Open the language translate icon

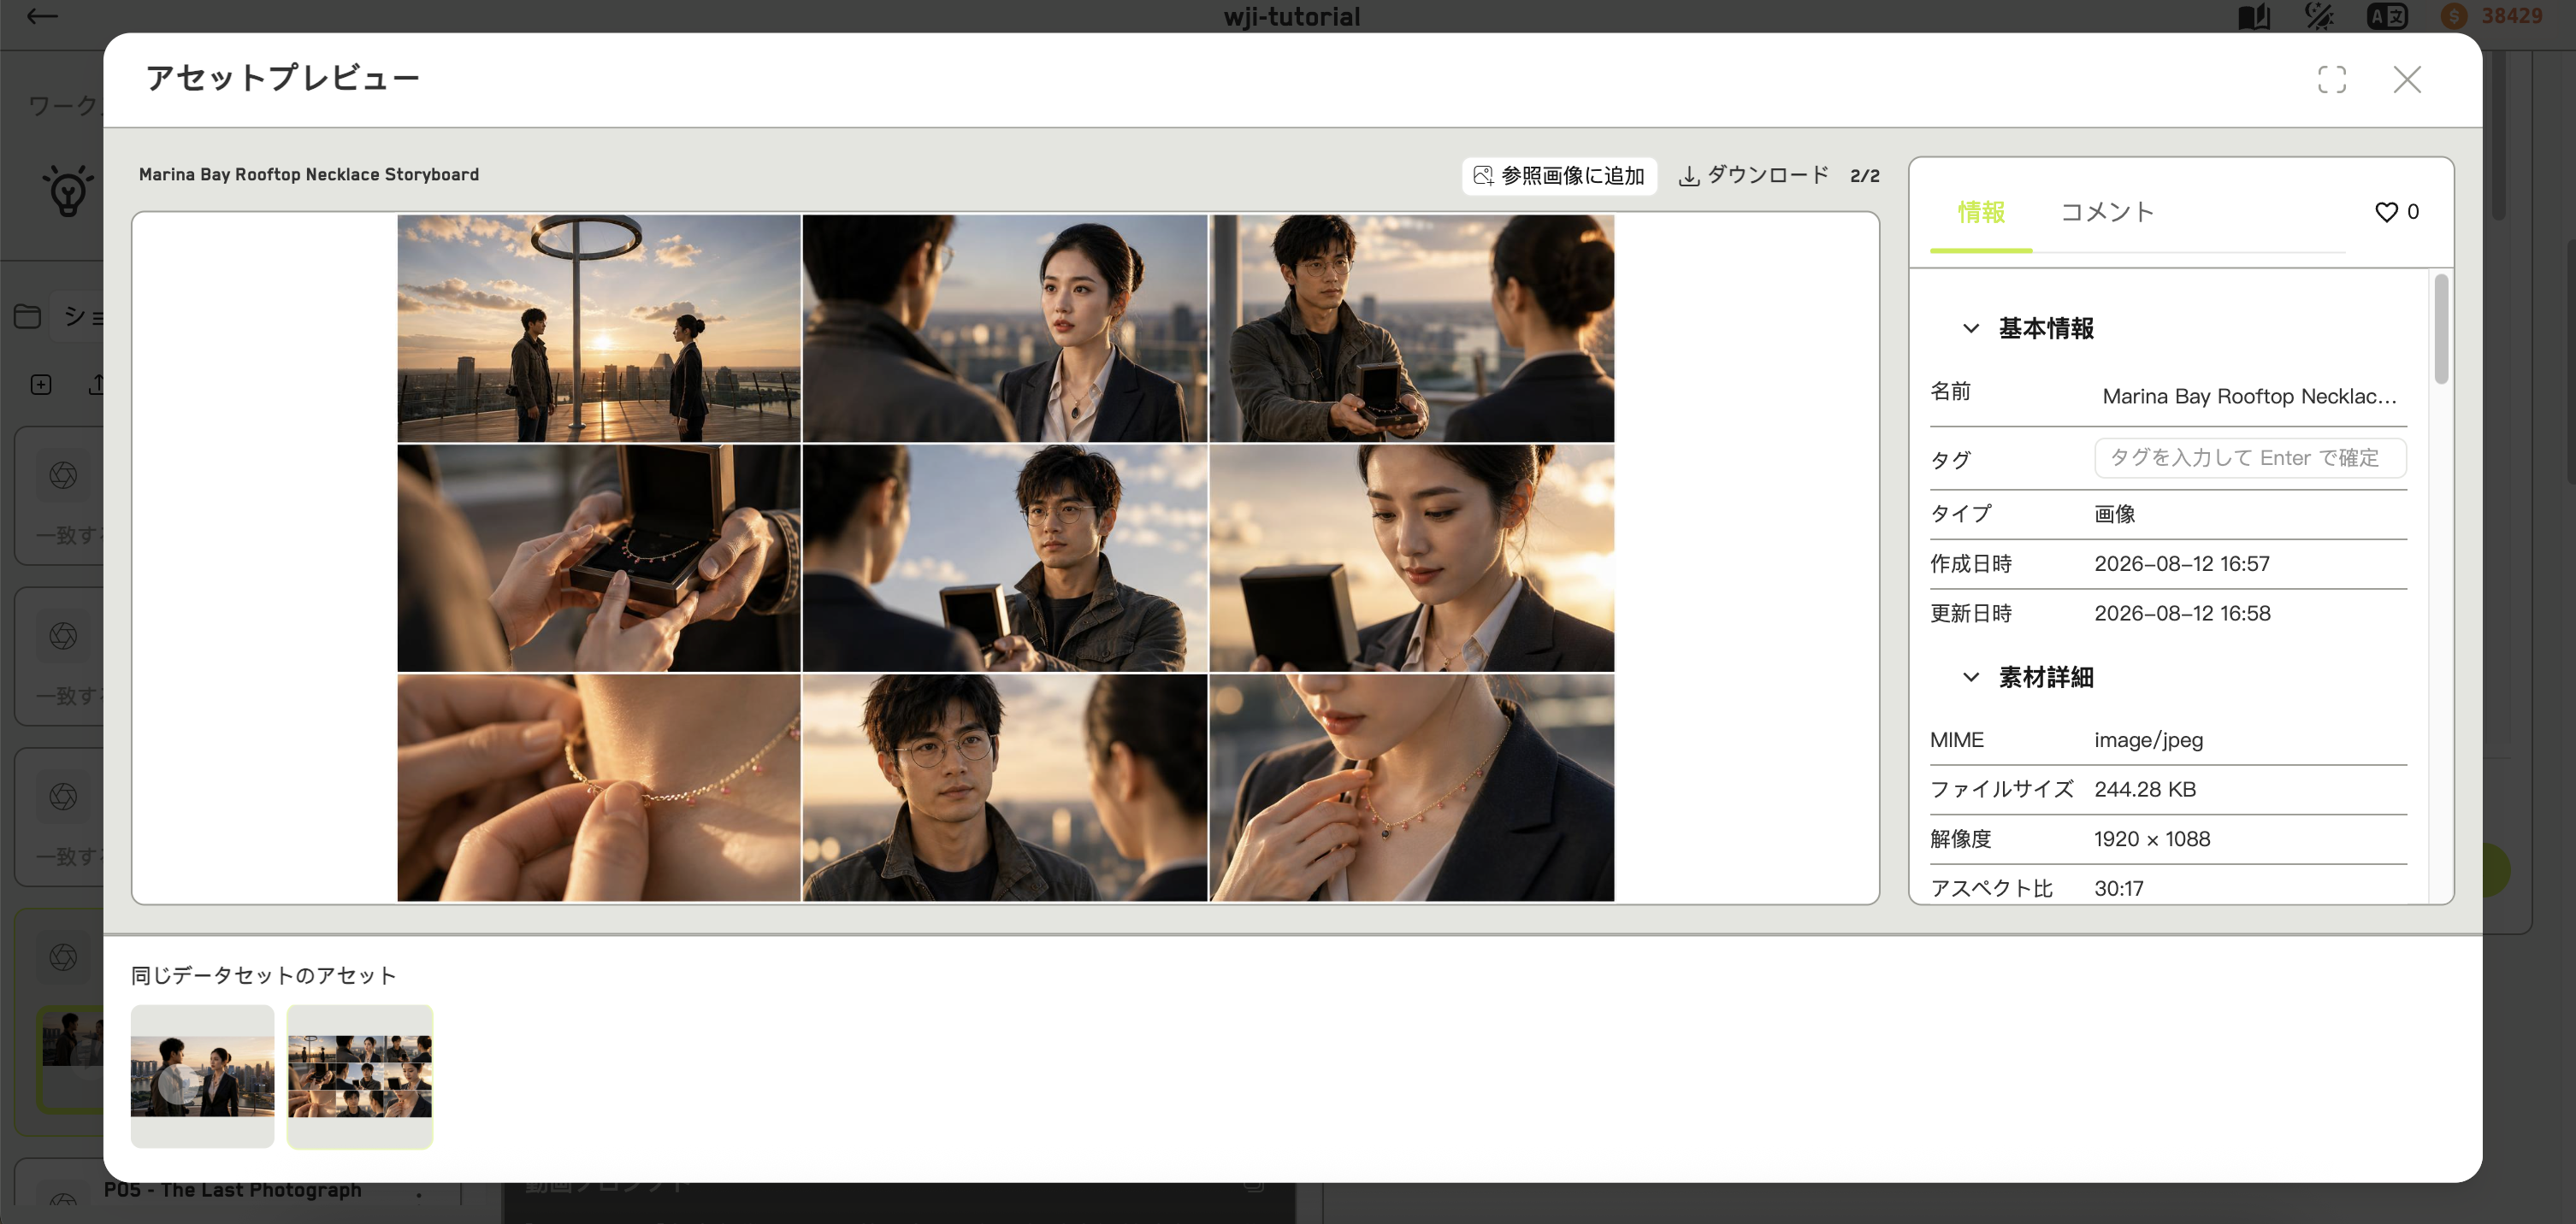2386,16
